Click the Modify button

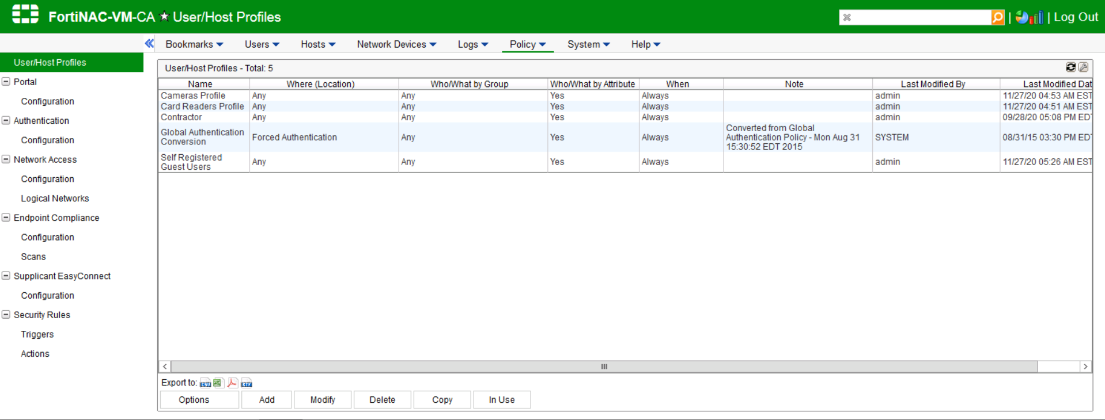323,400
